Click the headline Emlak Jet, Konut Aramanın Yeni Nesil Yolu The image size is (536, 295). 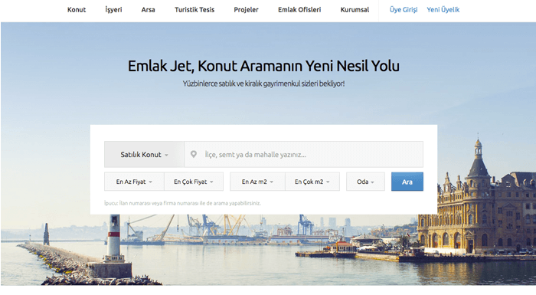(263, 66)
